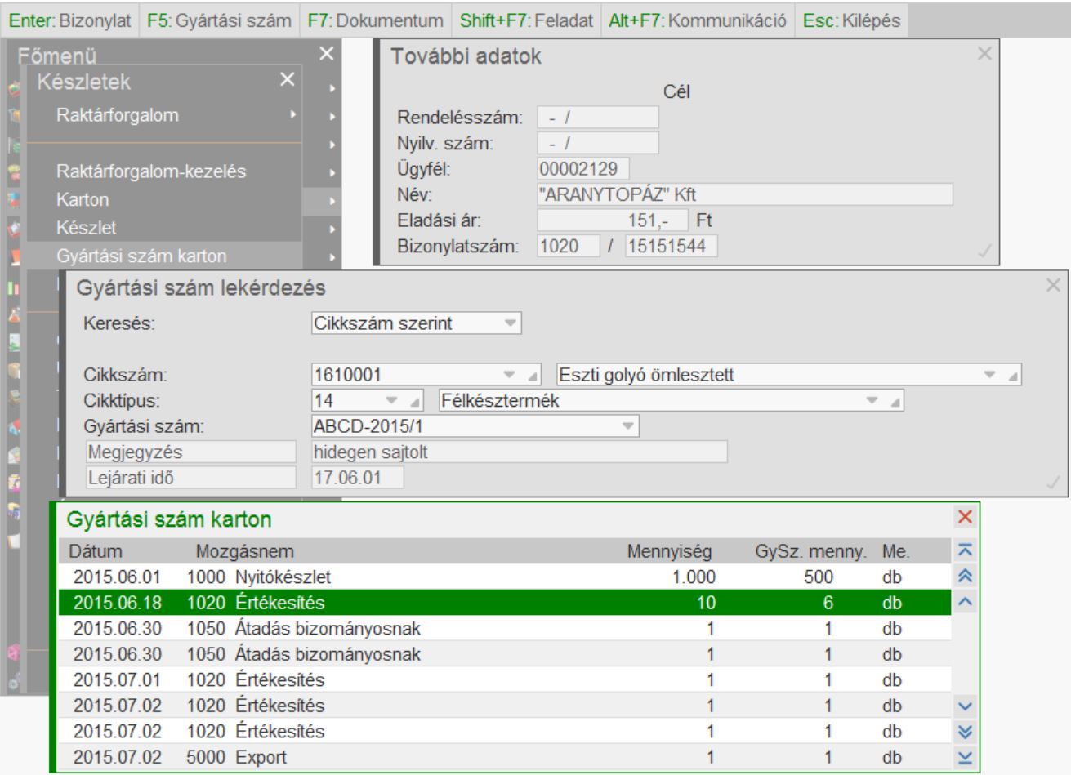This screenshot has width=1071, height=775.
Task: Click the Mennyiség column header
Action: pos(669,552)
